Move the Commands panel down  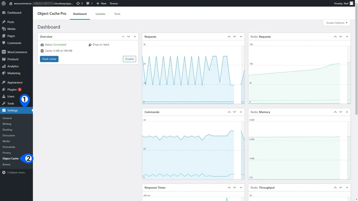(235, 112)
